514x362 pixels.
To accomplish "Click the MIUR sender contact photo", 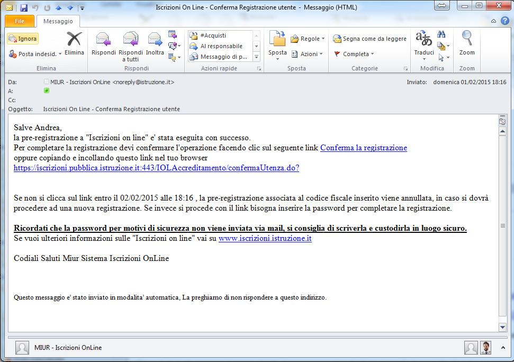I will point(22,348).
